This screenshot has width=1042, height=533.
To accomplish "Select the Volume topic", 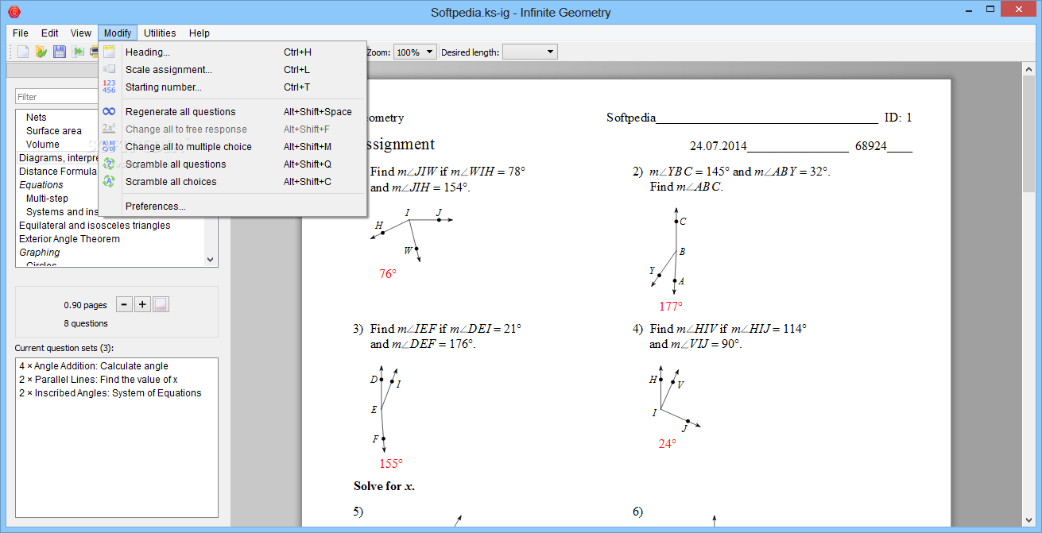I will coord(43,145).
